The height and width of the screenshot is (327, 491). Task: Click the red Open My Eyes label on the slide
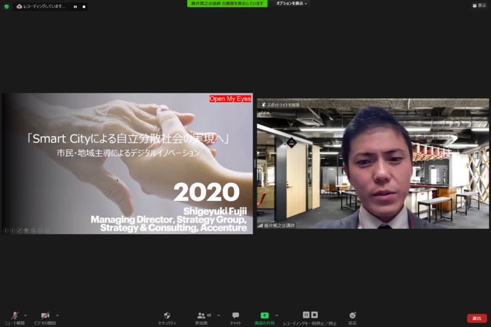pyautogui.click(x=230, y=99)
